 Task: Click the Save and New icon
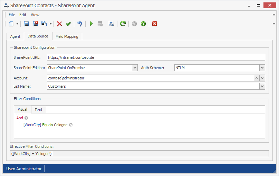[x=44, y=24]
